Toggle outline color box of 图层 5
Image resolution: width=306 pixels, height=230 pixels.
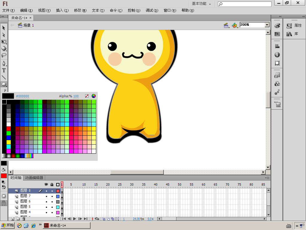pos(58,207)
